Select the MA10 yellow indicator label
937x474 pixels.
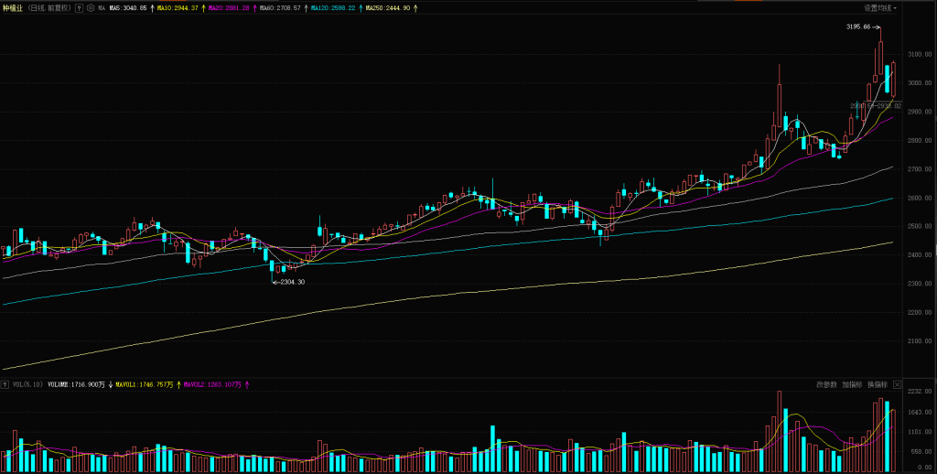178,7
